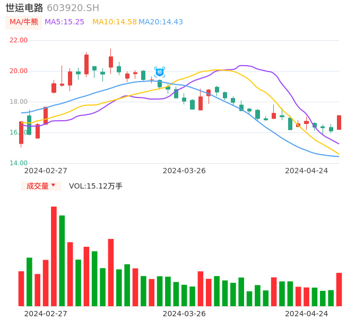Click the first red candlestick on the left
Screen dimensions: 364x321
[x=21, y=132]
